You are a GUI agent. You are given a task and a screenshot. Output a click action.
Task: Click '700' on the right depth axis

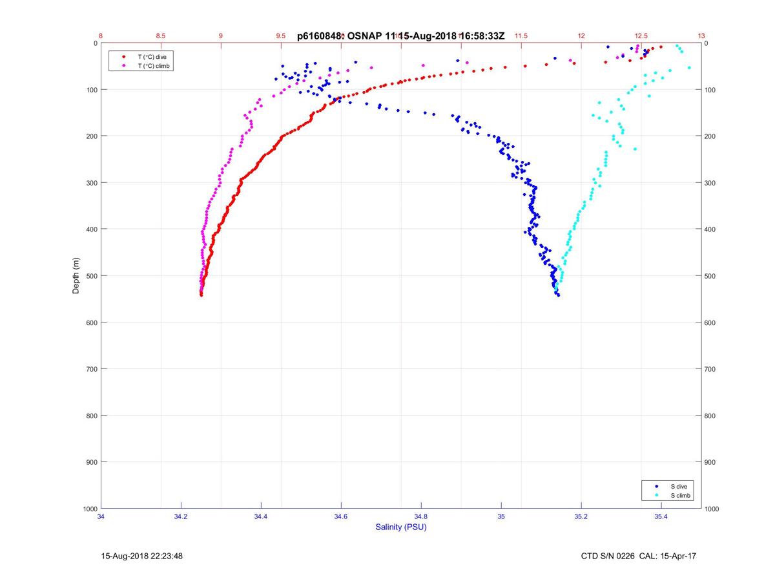click(x=710, y=369)
